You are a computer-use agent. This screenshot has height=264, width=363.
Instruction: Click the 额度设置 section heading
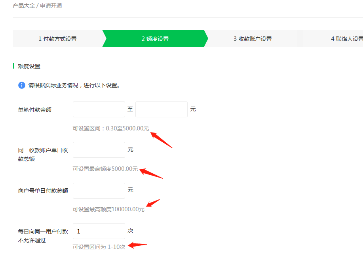(x=29, y=66)
